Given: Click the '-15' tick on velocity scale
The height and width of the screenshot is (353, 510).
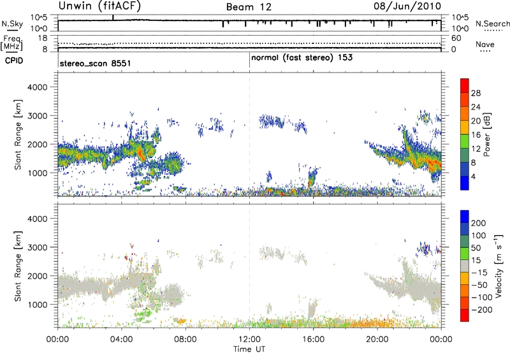Looking at the screenshot, I should 479,272.
